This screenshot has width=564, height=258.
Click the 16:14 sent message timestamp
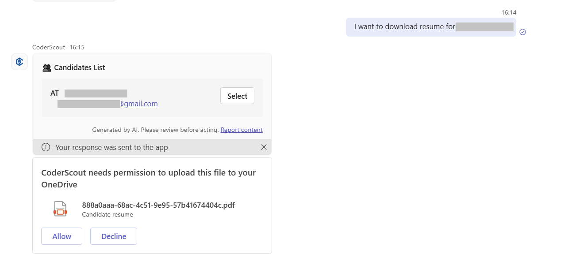click(x=509, y=12)
